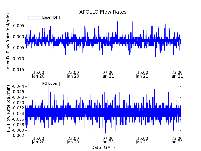The image size is (201, 151).
Task: Click the '07:00 Jan 21' label under Laser DI chart
Action: coord(108,74)
